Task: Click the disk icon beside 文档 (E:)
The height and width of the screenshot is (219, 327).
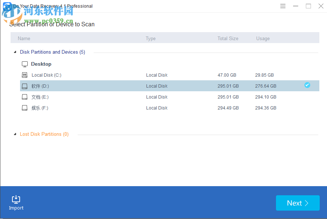Action: (24, 97)
